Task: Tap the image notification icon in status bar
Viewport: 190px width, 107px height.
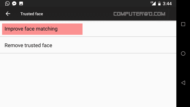Action: click(21, 3)
